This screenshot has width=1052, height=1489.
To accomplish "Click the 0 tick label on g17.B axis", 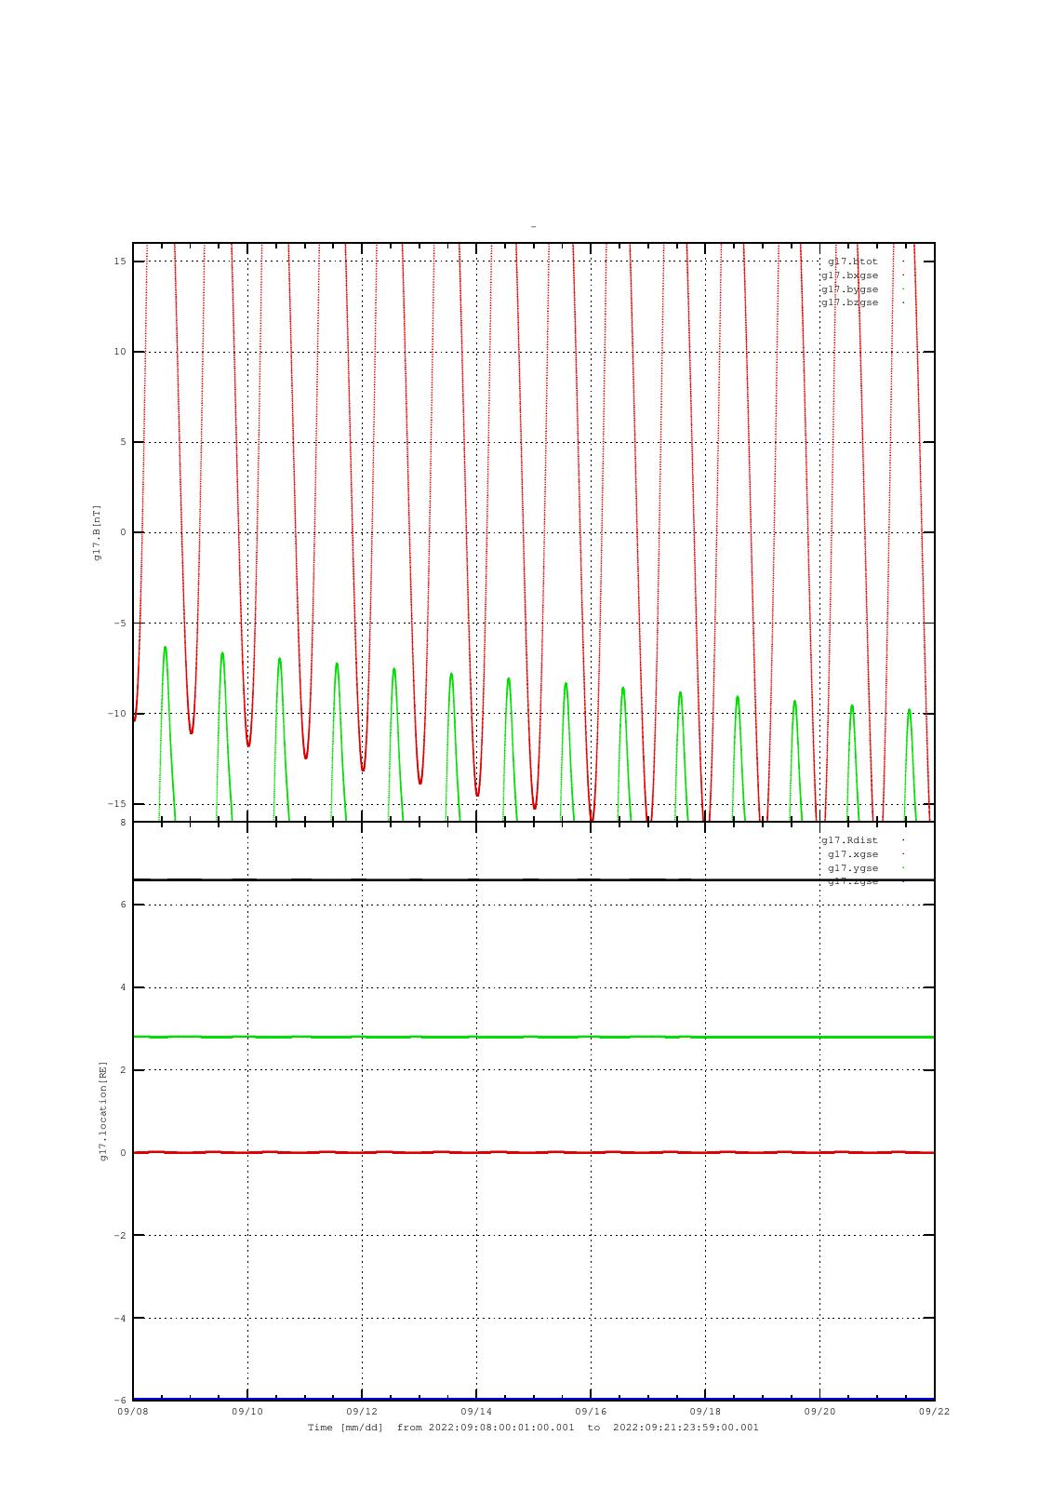I will [123, 532].
